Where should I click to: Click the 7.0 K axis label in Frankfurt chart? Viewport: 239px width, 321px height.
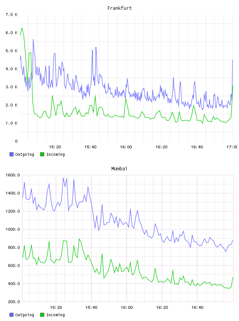click(12, 15)
